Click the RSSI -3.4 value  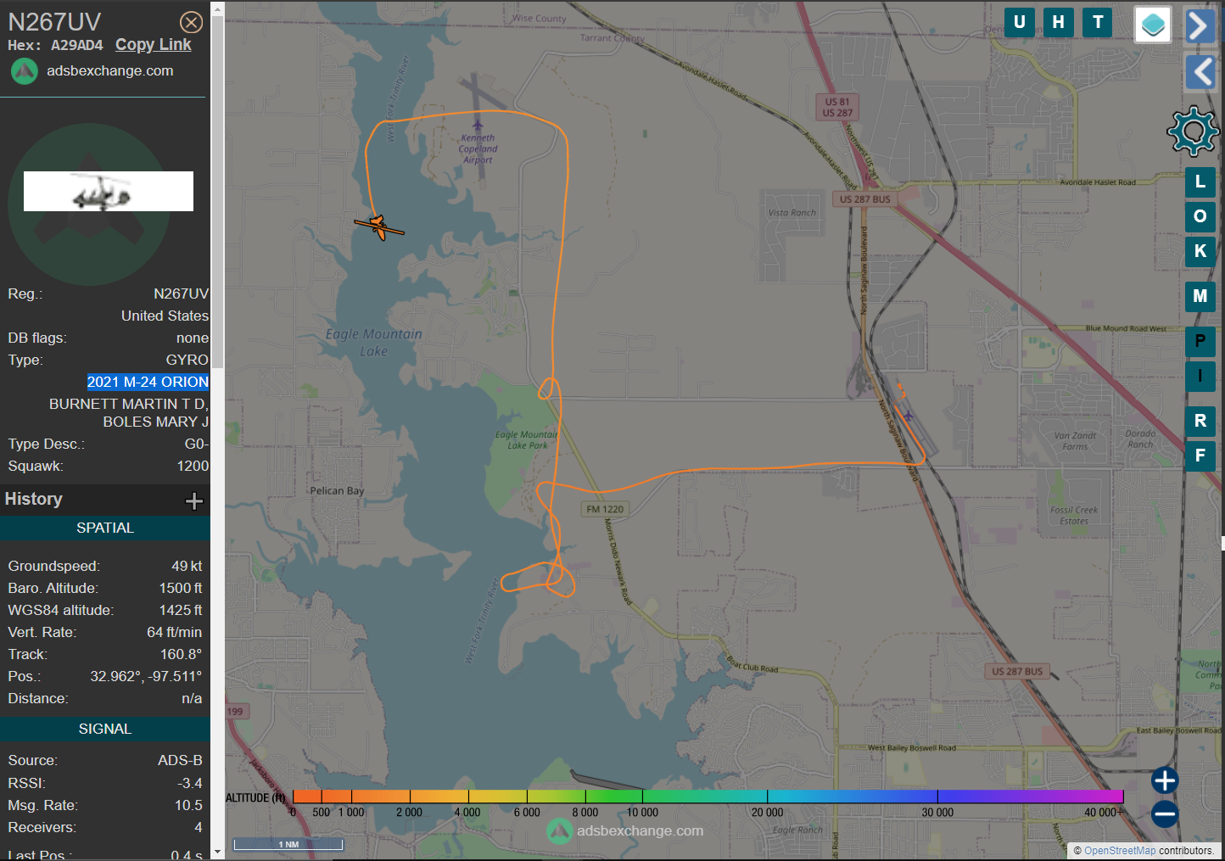tap(190, 784)
